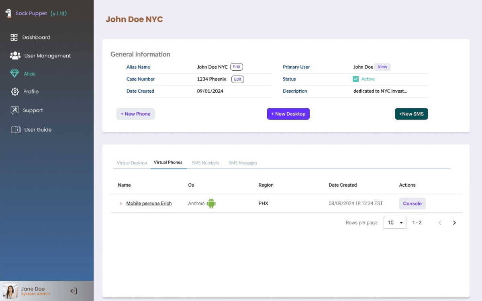
Task: Open the Console for Mobile persona Erich
Action: tap(412, 203)
